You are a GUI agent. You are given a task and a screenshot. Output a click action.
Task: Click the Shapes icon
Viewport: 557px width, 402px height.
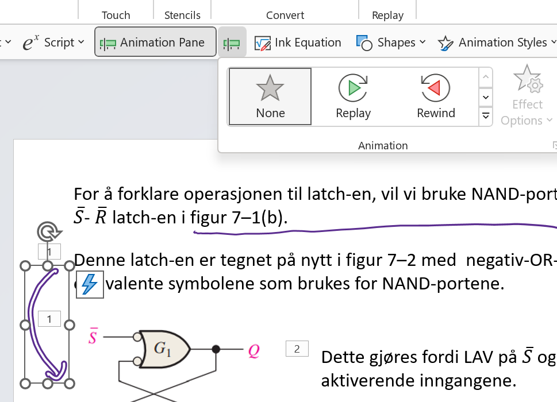click(x=364, y=43)
